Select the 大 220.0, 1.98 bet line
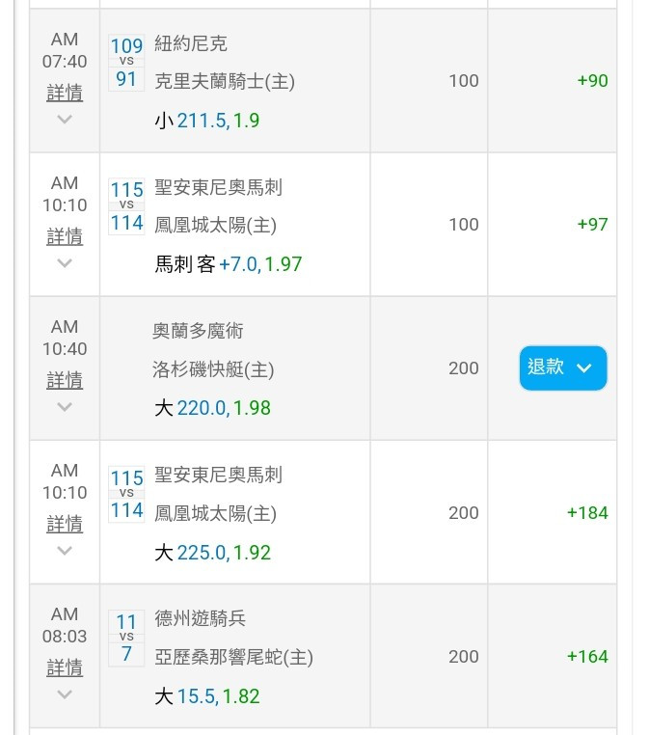 click(212, 408)
